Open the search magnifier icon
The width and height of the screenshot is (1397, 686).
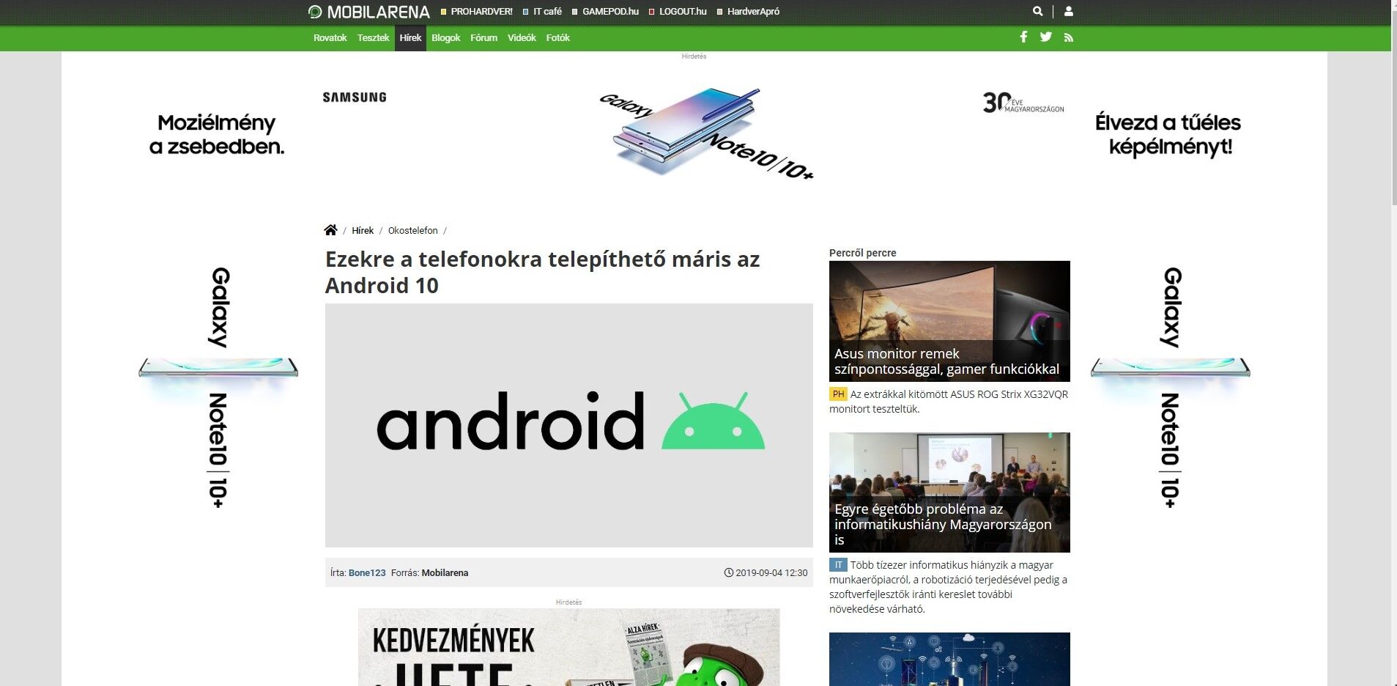[1037, 11]
